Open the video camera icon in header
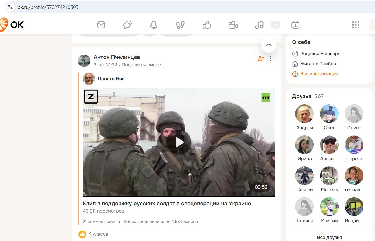Screen dimensions: 375x241 pyautogui.click(x=233, y=25)
